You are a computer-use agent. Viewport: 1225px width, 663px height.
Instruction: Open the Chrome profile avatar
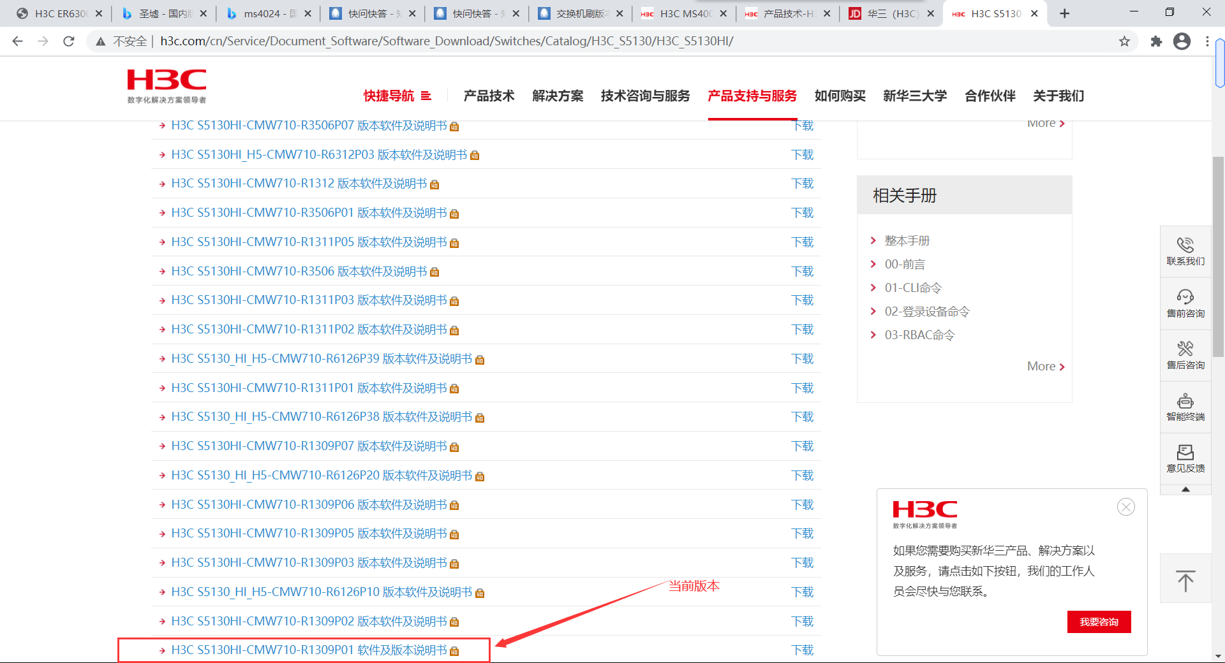[x=1182, y=41]
